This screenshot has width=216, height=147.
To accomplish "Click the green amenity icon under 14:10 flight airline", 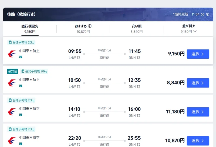I will click(21, 115).
